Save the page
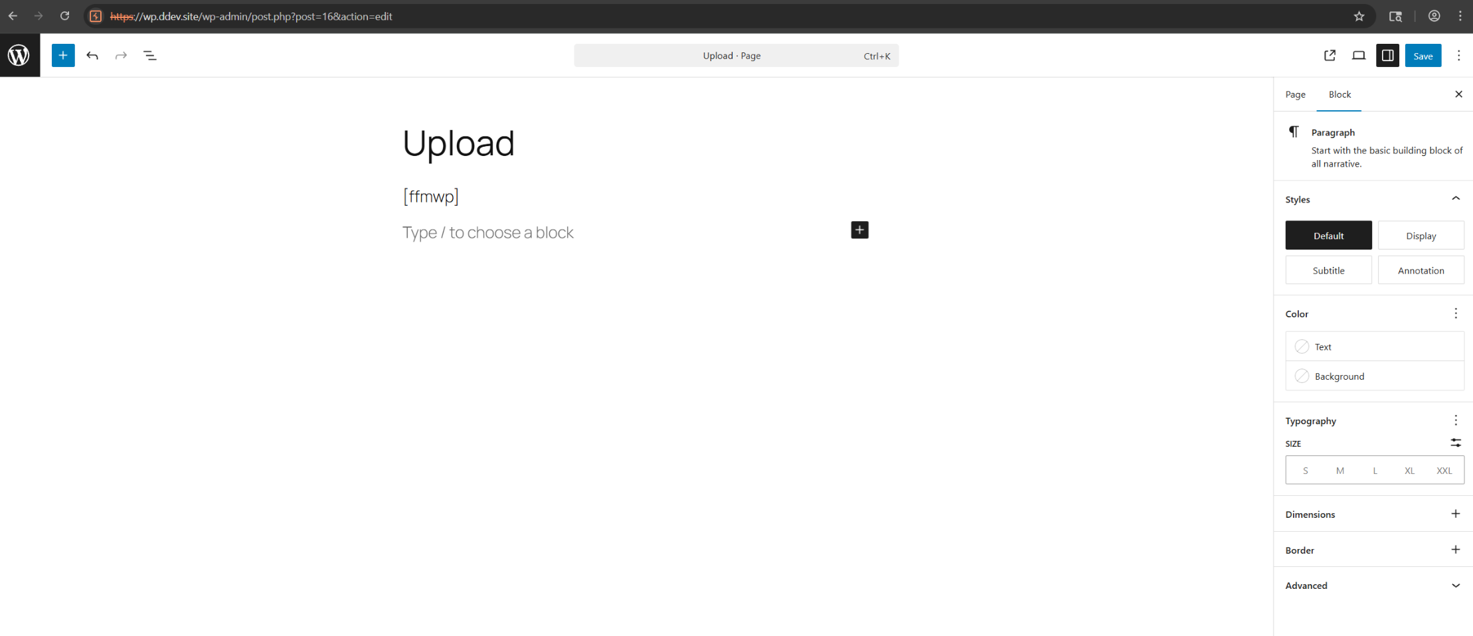 (x=1423, y=56)
